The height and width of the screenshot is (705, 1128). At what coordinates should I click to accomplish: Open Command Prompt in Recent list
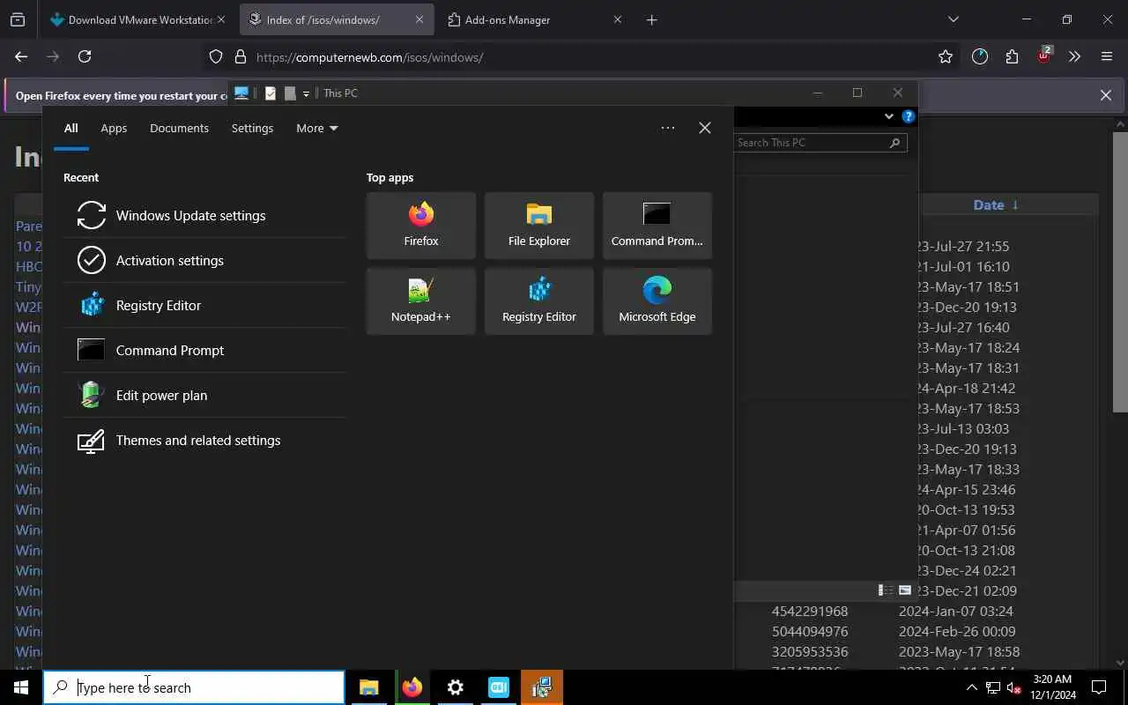coord(204,350)
